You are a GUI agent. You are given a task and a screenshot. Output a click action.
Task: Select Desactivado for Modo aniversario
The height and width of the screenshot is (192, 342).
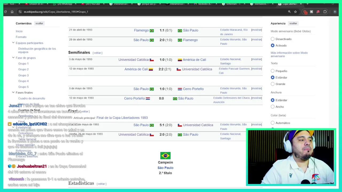tap(273, 39)
